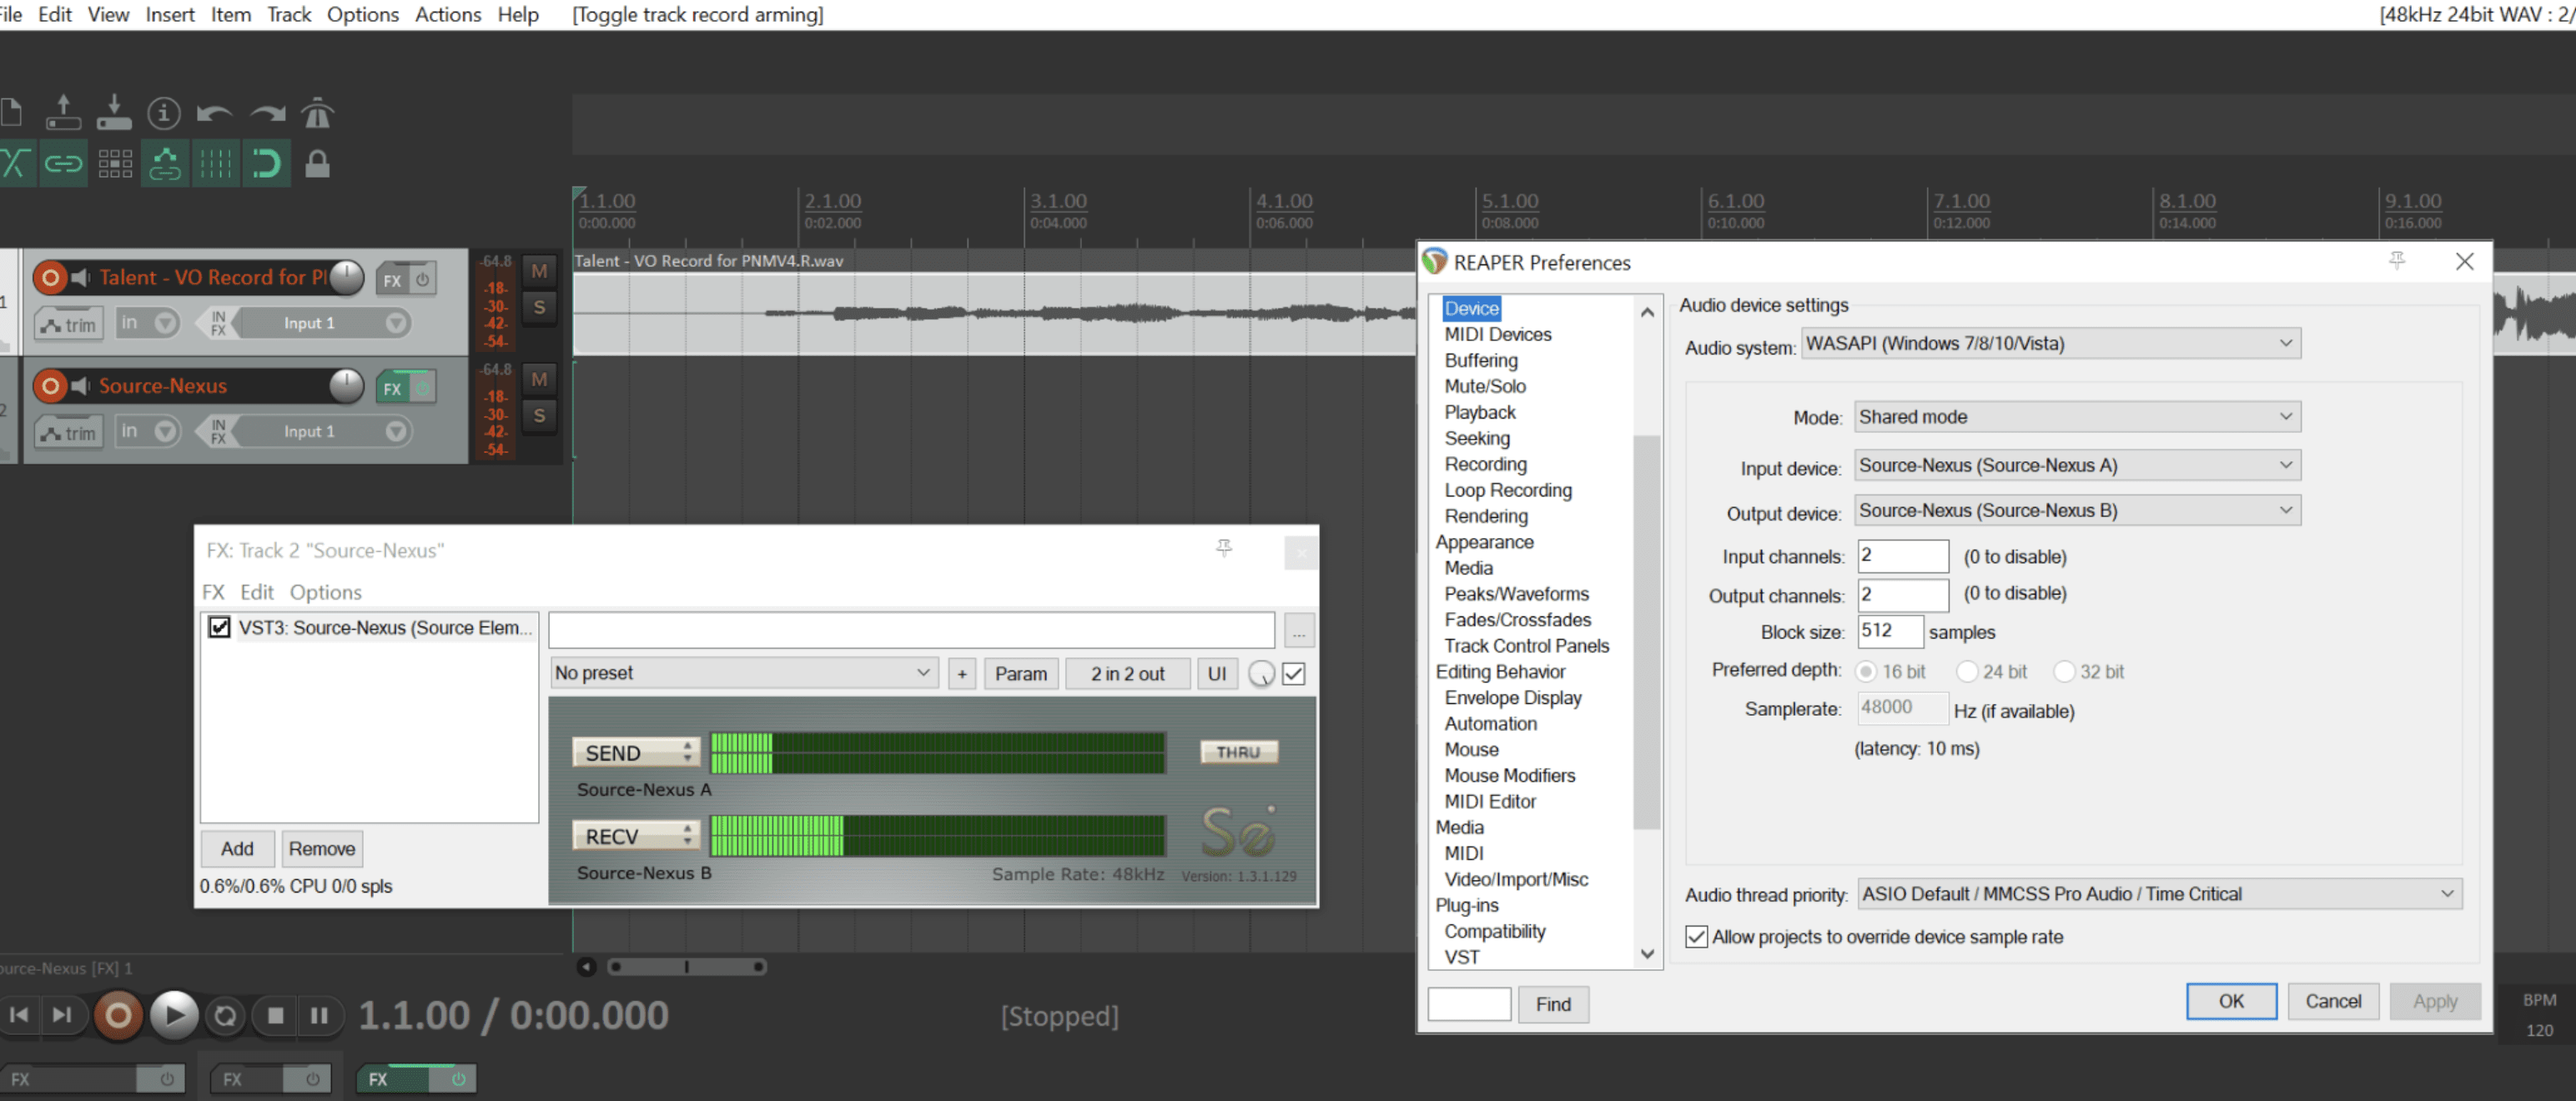The image size is (2576, 1101).
Task: Toggle Allow projects to override sample rate
Action: tap(1696, 937)
